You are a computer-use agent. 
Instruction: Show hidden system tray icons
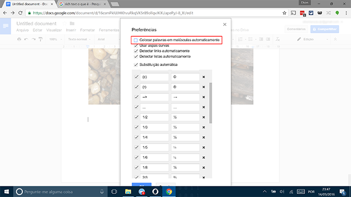tap(265, 191)
